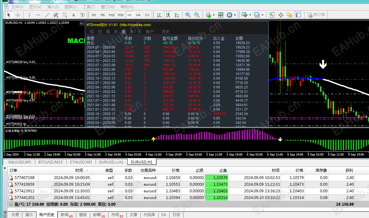Pick the trendline drawing tool
369x218 pixels.
point(47,15)
